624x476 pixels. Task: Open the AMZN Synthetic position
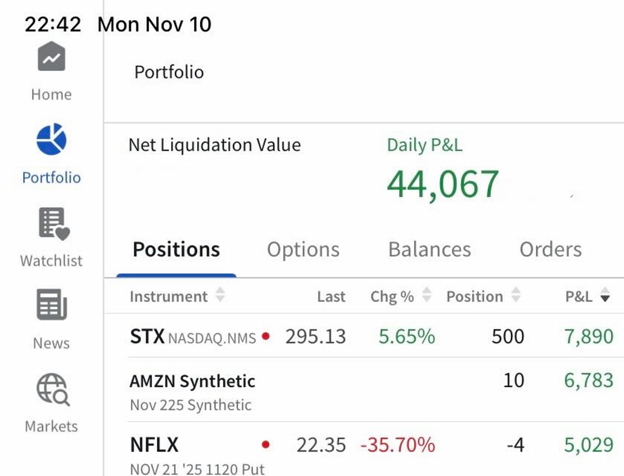[371, 390]
